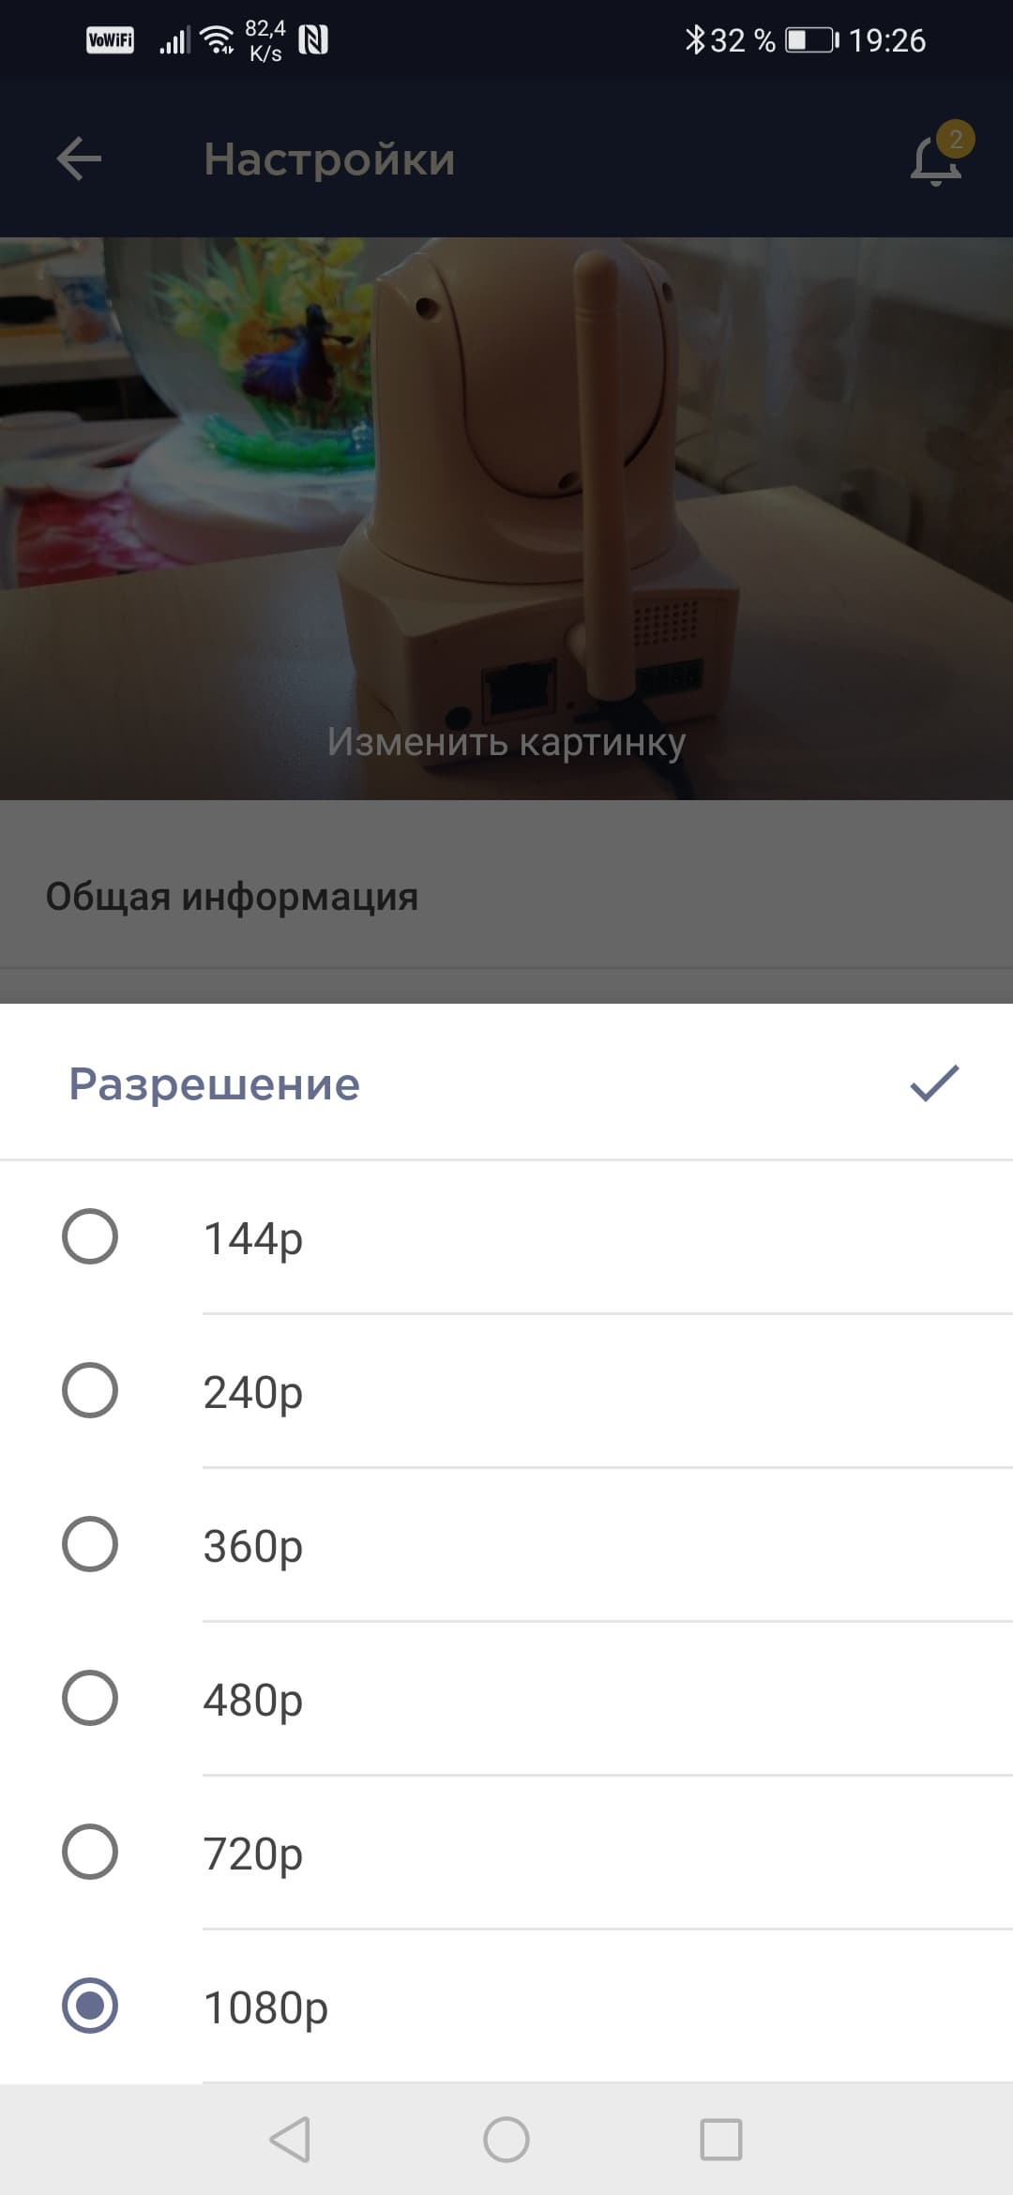The width and height of the screenshot is (1013, 2195).
Task: Tap the back arrow in header
Action: pos(79,159)
